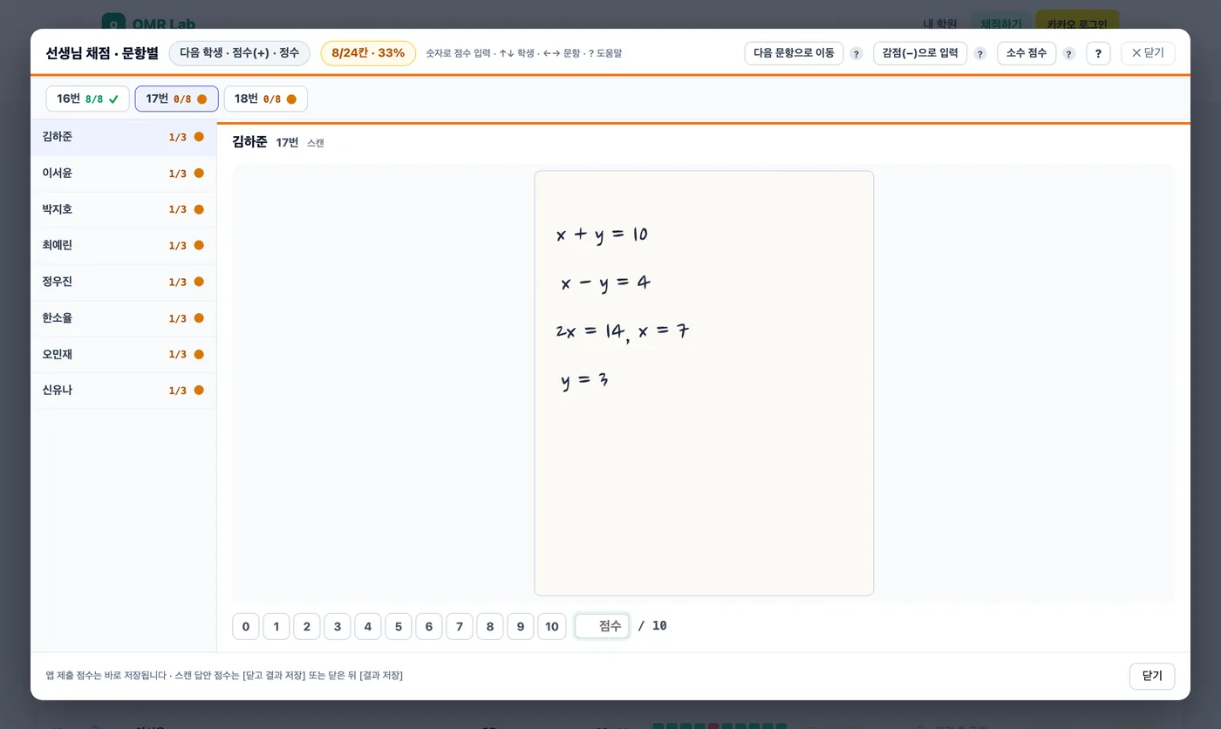This screenshot has width=1221, height=729.
Task: Select student 한소율 in the sidebar
Action: pos(124,318)
